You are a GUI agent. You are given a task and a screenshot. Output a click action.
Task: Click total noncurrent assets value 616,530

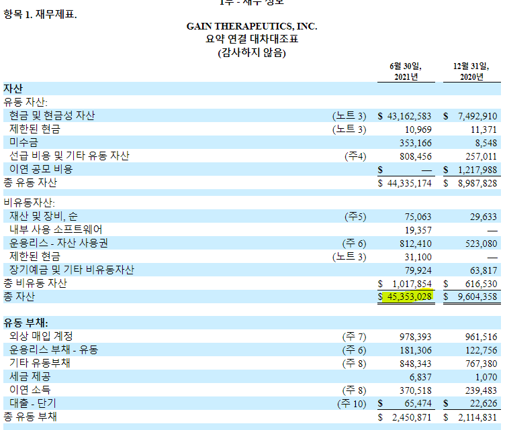(x=481, y=284)
